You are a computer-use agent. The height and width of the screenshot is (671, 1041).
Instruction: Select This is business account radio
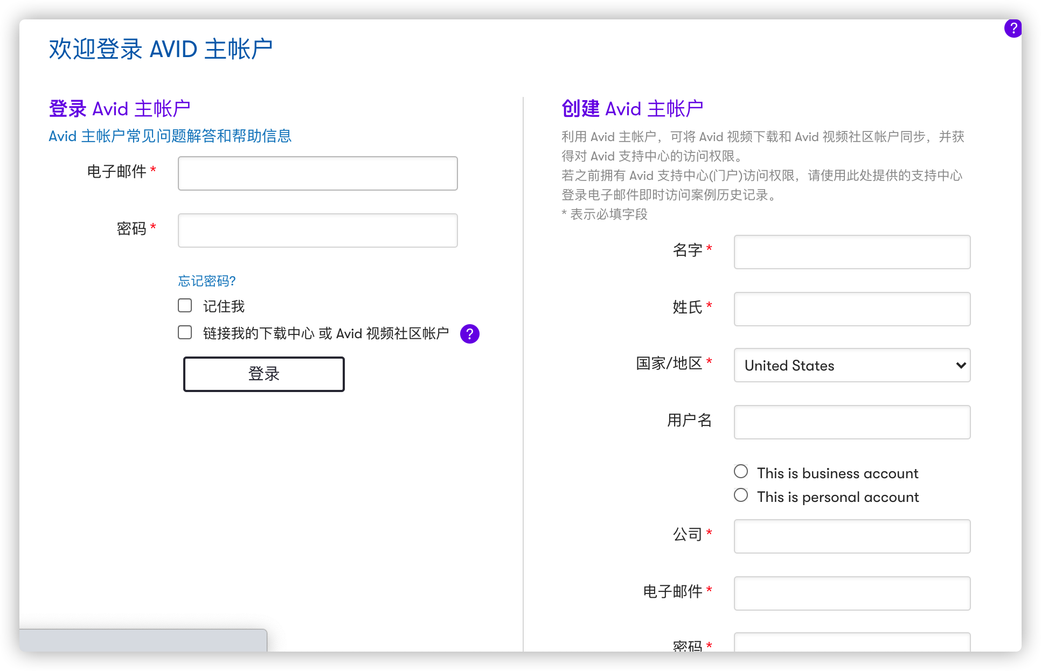tap(741, 472)
